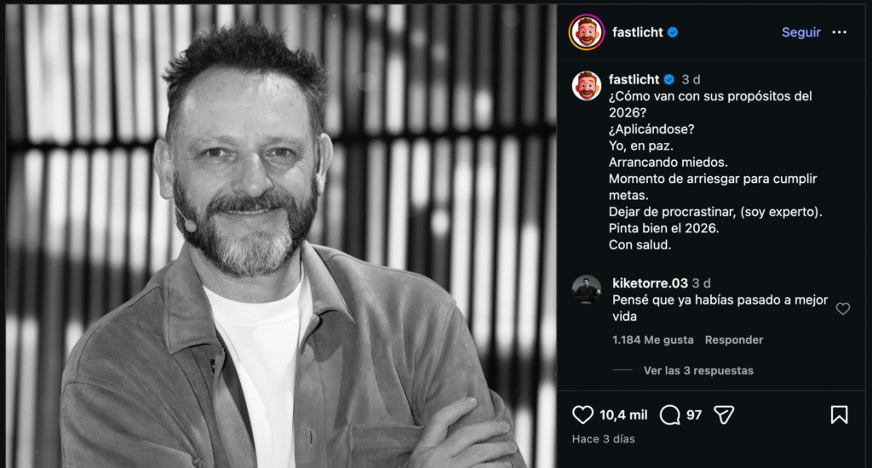Click the black-and-white post photo
Viewport: 872px width, 468px height.
[279, 236]
